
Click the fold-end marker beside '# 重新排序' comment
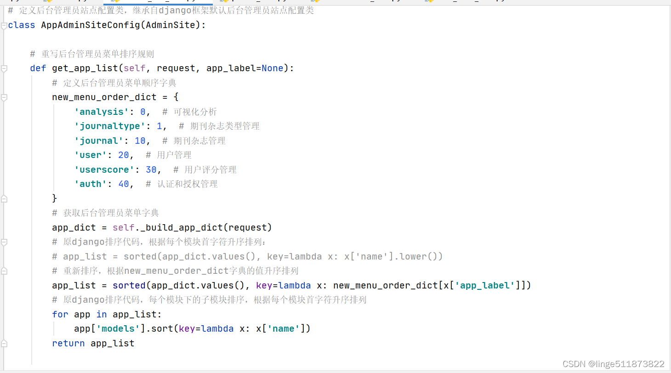coord(4,271)
